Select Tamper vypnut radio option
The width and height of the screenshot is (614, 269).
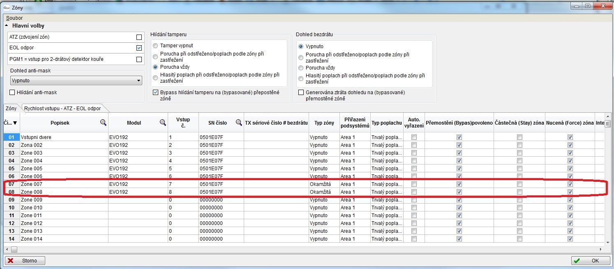pyautogui.click(x=155, y=46)
